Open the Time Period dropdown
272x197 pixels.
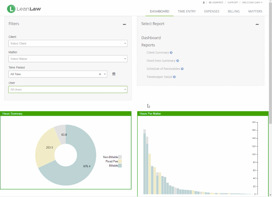click(x=58, y=74)
